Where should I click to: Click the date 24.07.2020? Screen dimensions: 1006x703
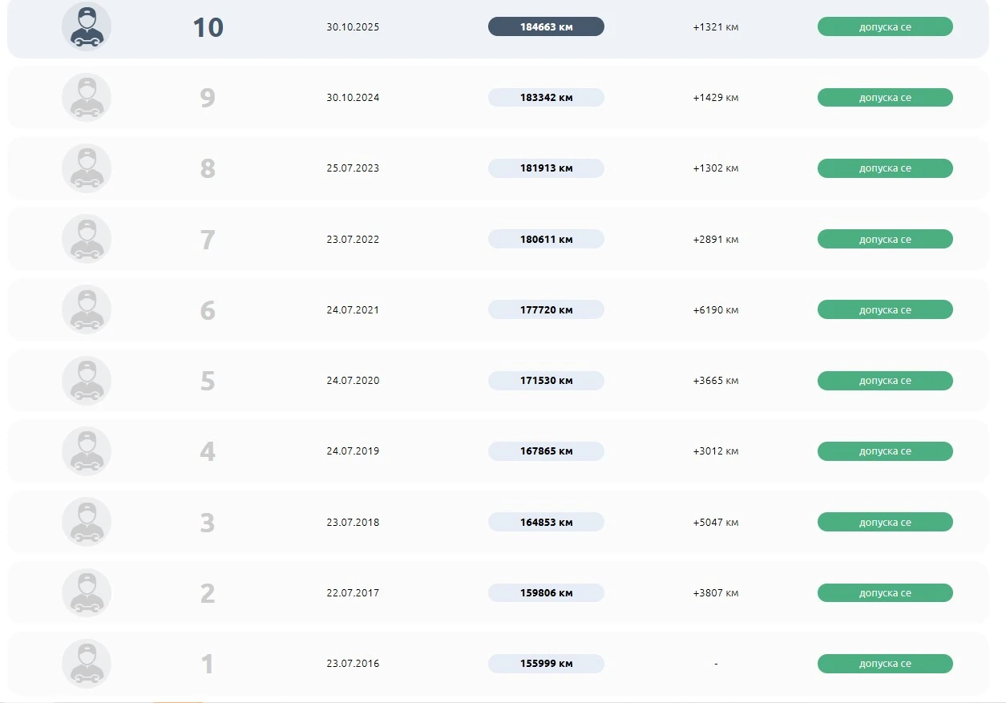click(x=353, y=381)
